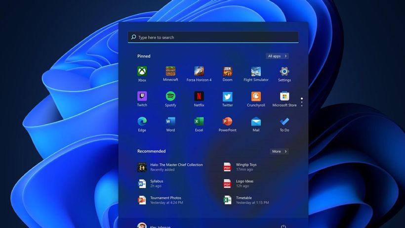
Task: Open Halo: The Master Chief Collection
Action: pos(170,167)
